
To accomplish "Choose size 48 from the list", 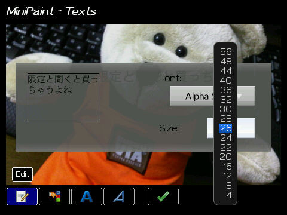I will tap(226, 62).
